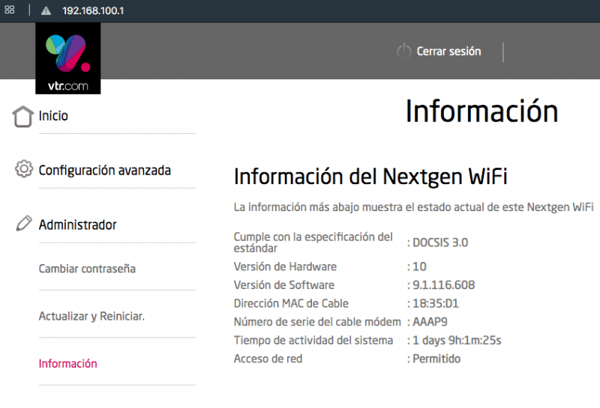Screen dimensions: 600x408
Task: Click the 192.168.100.1 address field
Action: 93,11
